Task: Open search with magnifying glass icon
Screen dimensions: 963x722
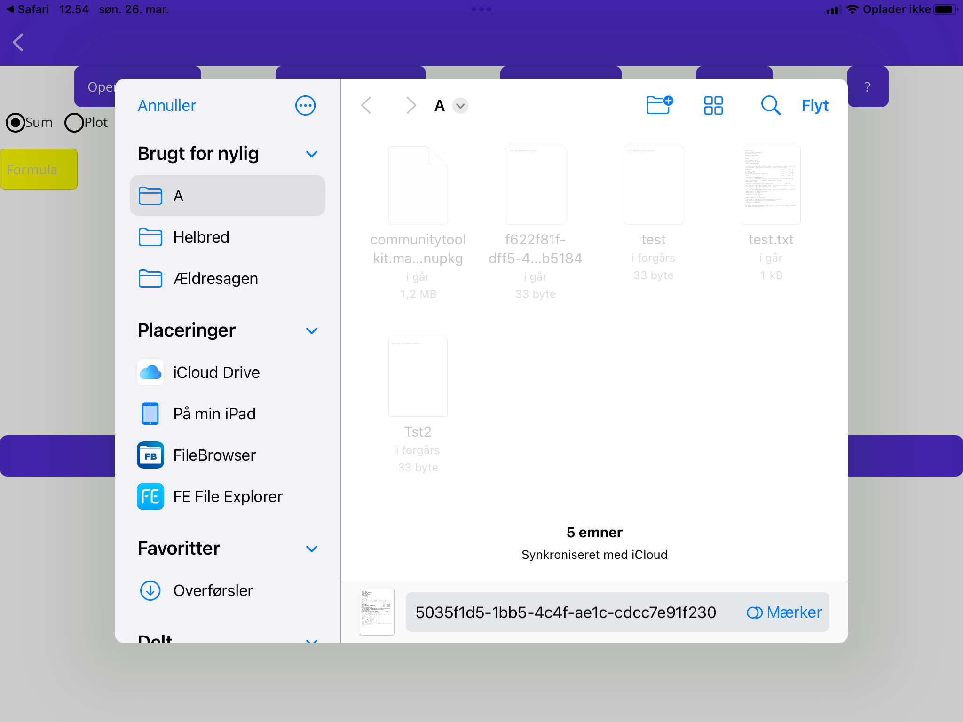Action: 770,105
